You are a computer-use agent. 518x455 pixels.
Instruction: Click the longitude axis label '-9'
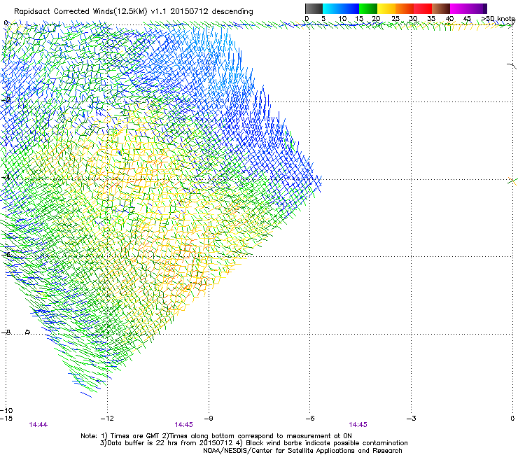tap(208, 419)
